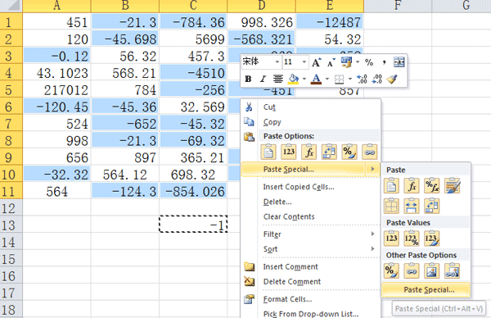Apply Fill Color yellow bucket button
The height and width of the screenshot is (318, 491).
click(294, 79)
